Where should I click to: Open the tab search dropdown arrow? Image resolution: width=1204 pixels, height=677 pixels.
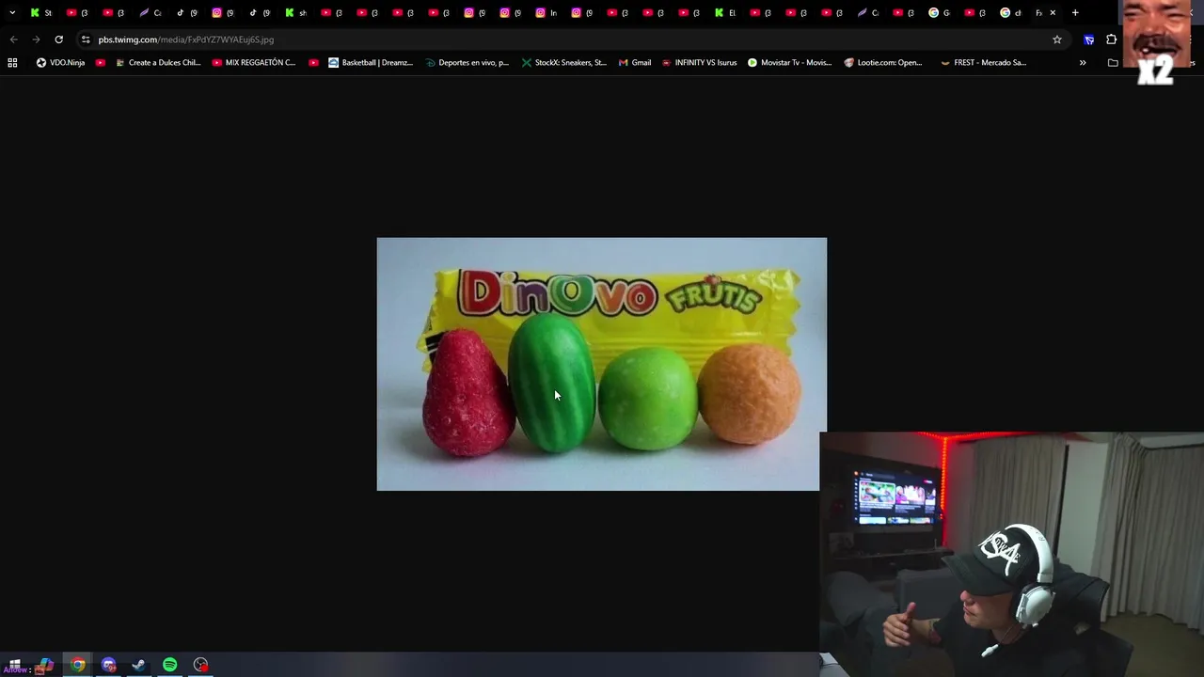[12, 12]
